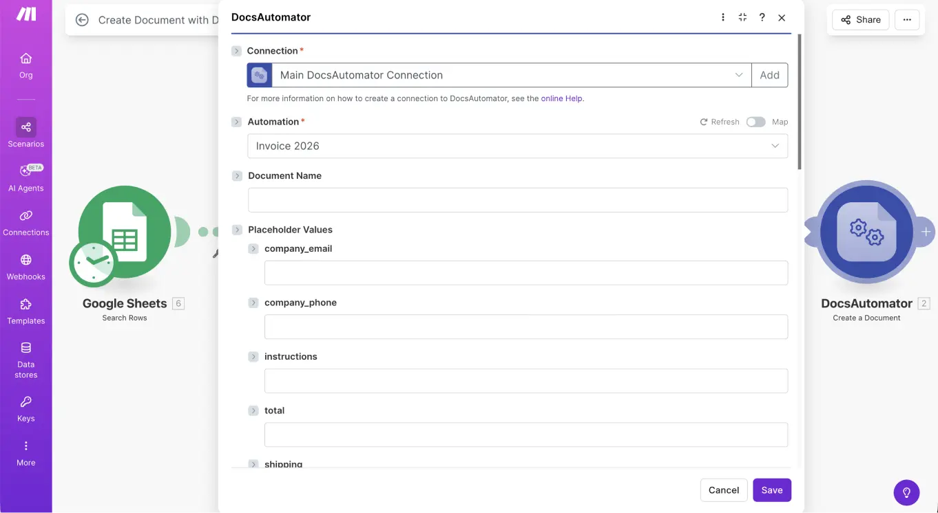The image size is (938, 513).
Task: Expand the company_email field options
Action: coord(253,248)
